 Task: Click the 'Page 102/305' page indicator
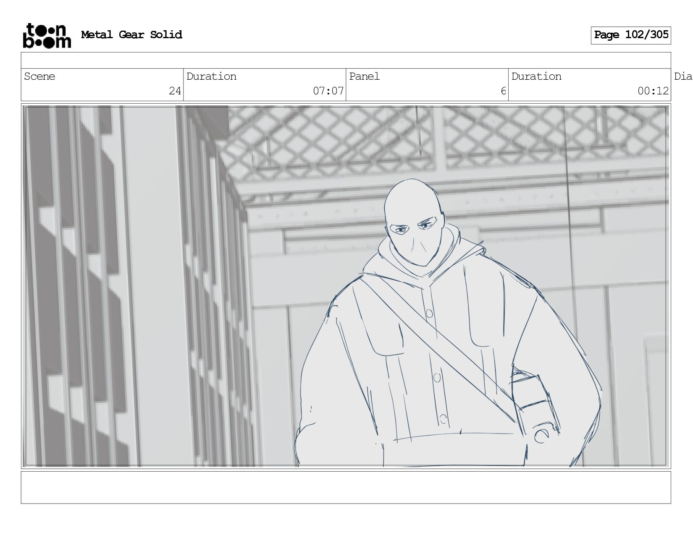[x=631, y=35]
